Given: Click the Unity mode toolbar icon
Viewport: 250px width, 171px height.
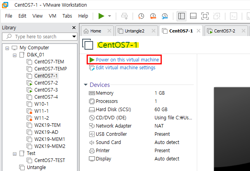Looking at the screenshot, I should (x=217, y=16).
